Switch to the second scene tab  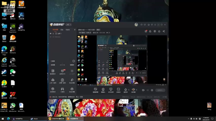coord(62,30)
